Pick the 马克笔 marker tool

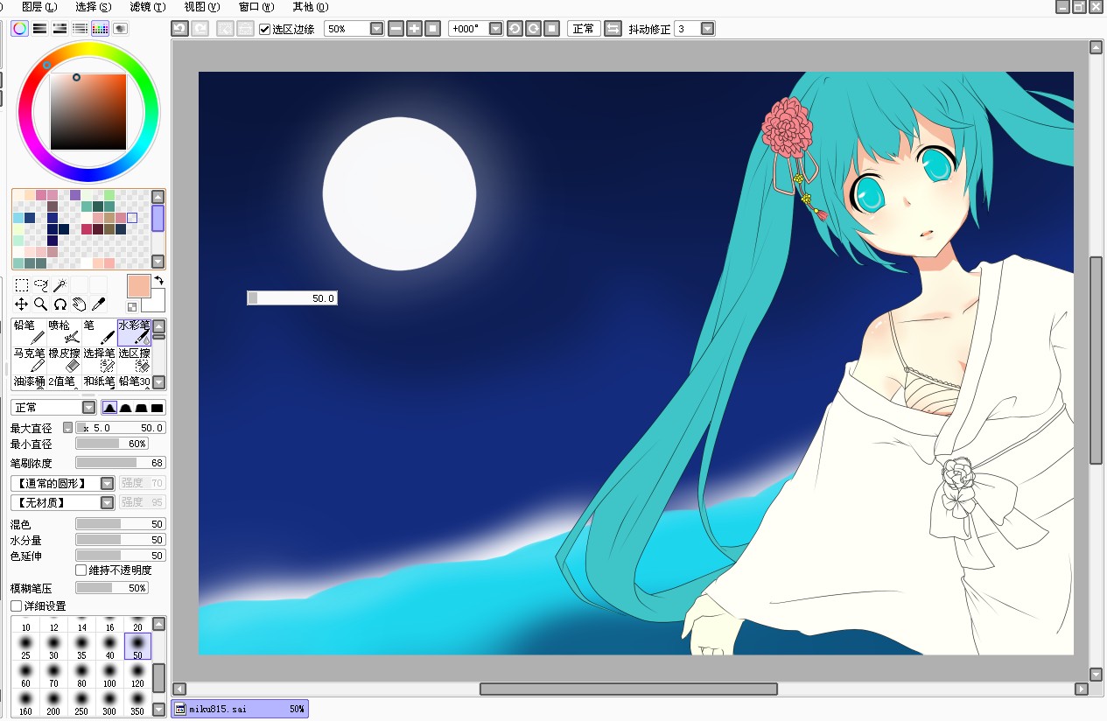[x=29, y=360]
